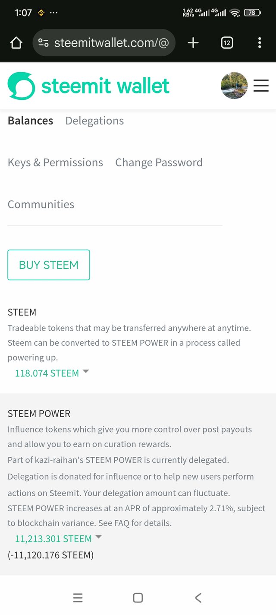Tap the browser home icon

pyautogui.click(x=16, y=43)
